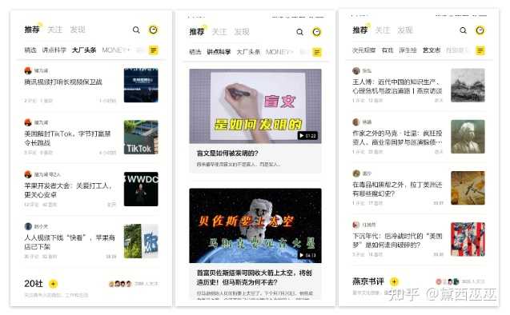Screen dimensions: 510x315
Task: Switch to 关注 tab in the middle screen
Action: click(x=219, y=32)
